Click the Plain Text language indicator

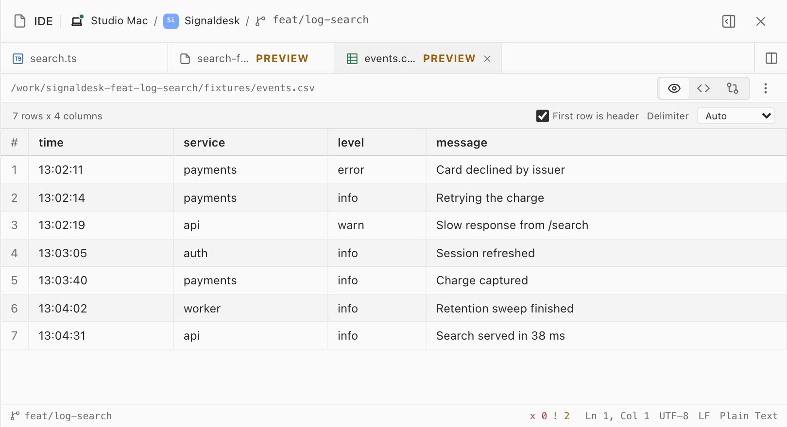(749, 416)
